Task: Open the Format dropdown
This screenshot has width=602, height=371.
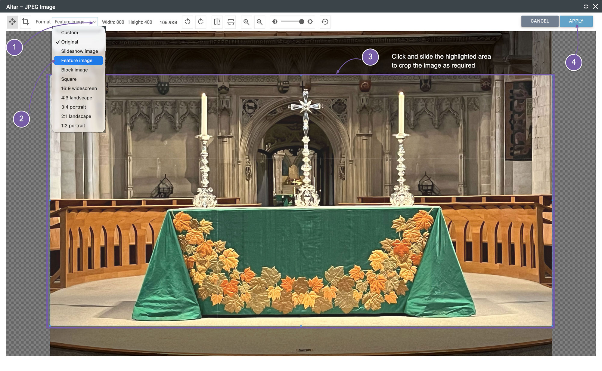Action: (75, 22)
